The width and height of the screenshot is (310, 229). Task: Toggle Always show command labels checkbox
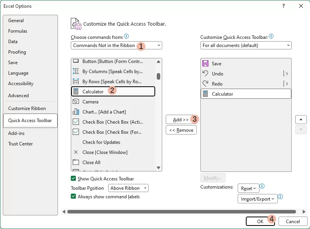[73, 196]
